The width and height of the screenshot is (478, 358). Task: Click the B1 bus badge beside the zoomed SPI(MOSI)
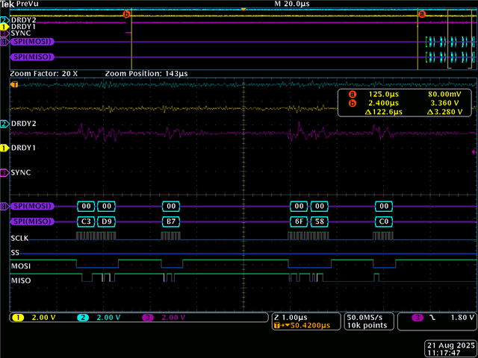pos(4,206)
